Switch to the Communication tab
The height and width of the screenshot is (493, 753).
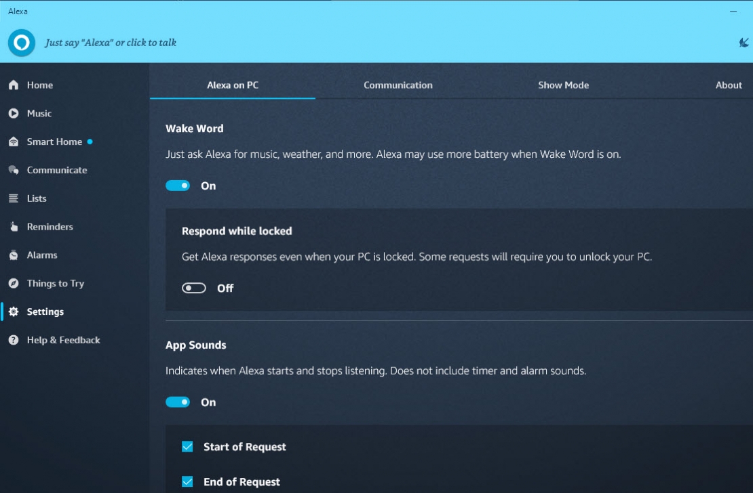[x=398, y=85]
